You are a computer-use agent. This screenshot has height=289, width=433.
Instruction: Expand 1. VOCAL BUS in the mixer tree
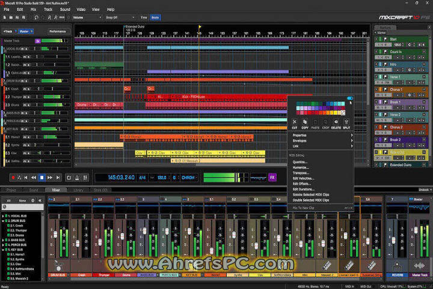click(3, 216)
